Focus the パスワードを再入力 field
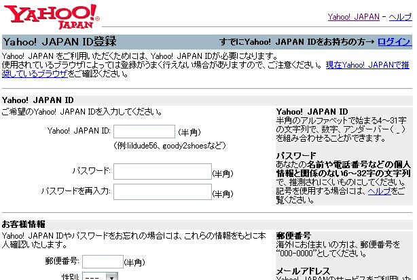This screenshot has height=280, width=417. [162, 192]
